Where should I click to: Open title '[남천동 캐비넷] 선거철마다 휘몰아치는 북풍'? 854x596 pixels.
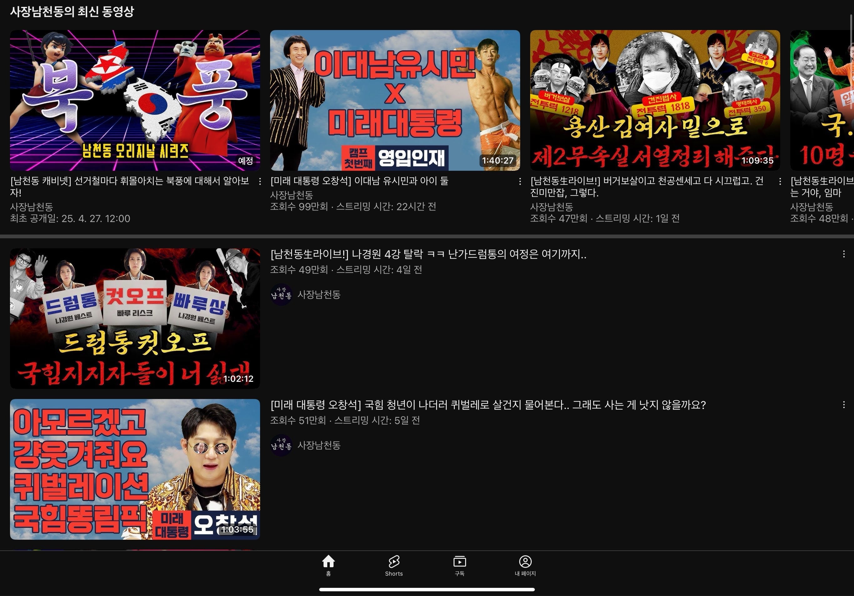(129, 187)
